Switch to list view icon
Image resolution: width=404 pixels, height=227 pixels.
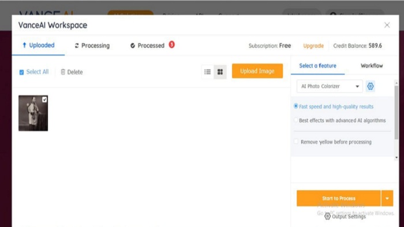click(208, 71)
